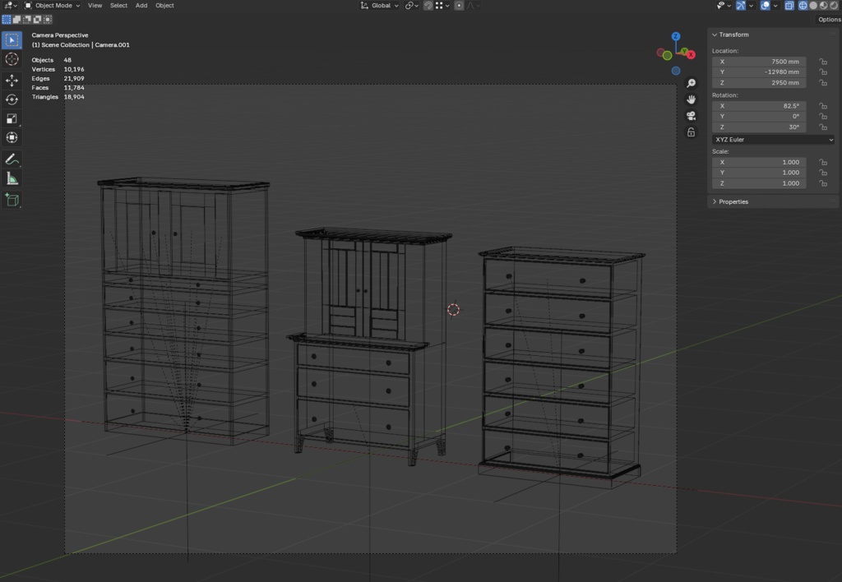Click the Rotation Y field 0°
This screenshot has width=842, height=582.
[759, 117]
